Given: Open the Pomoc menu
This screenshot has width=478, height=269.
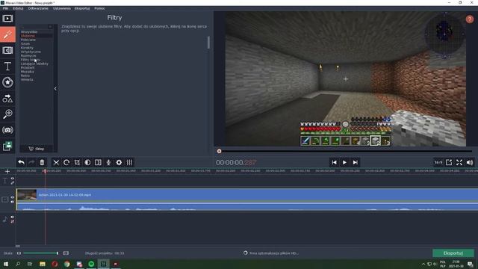Looking at the screenshot, I should [99, 8].
